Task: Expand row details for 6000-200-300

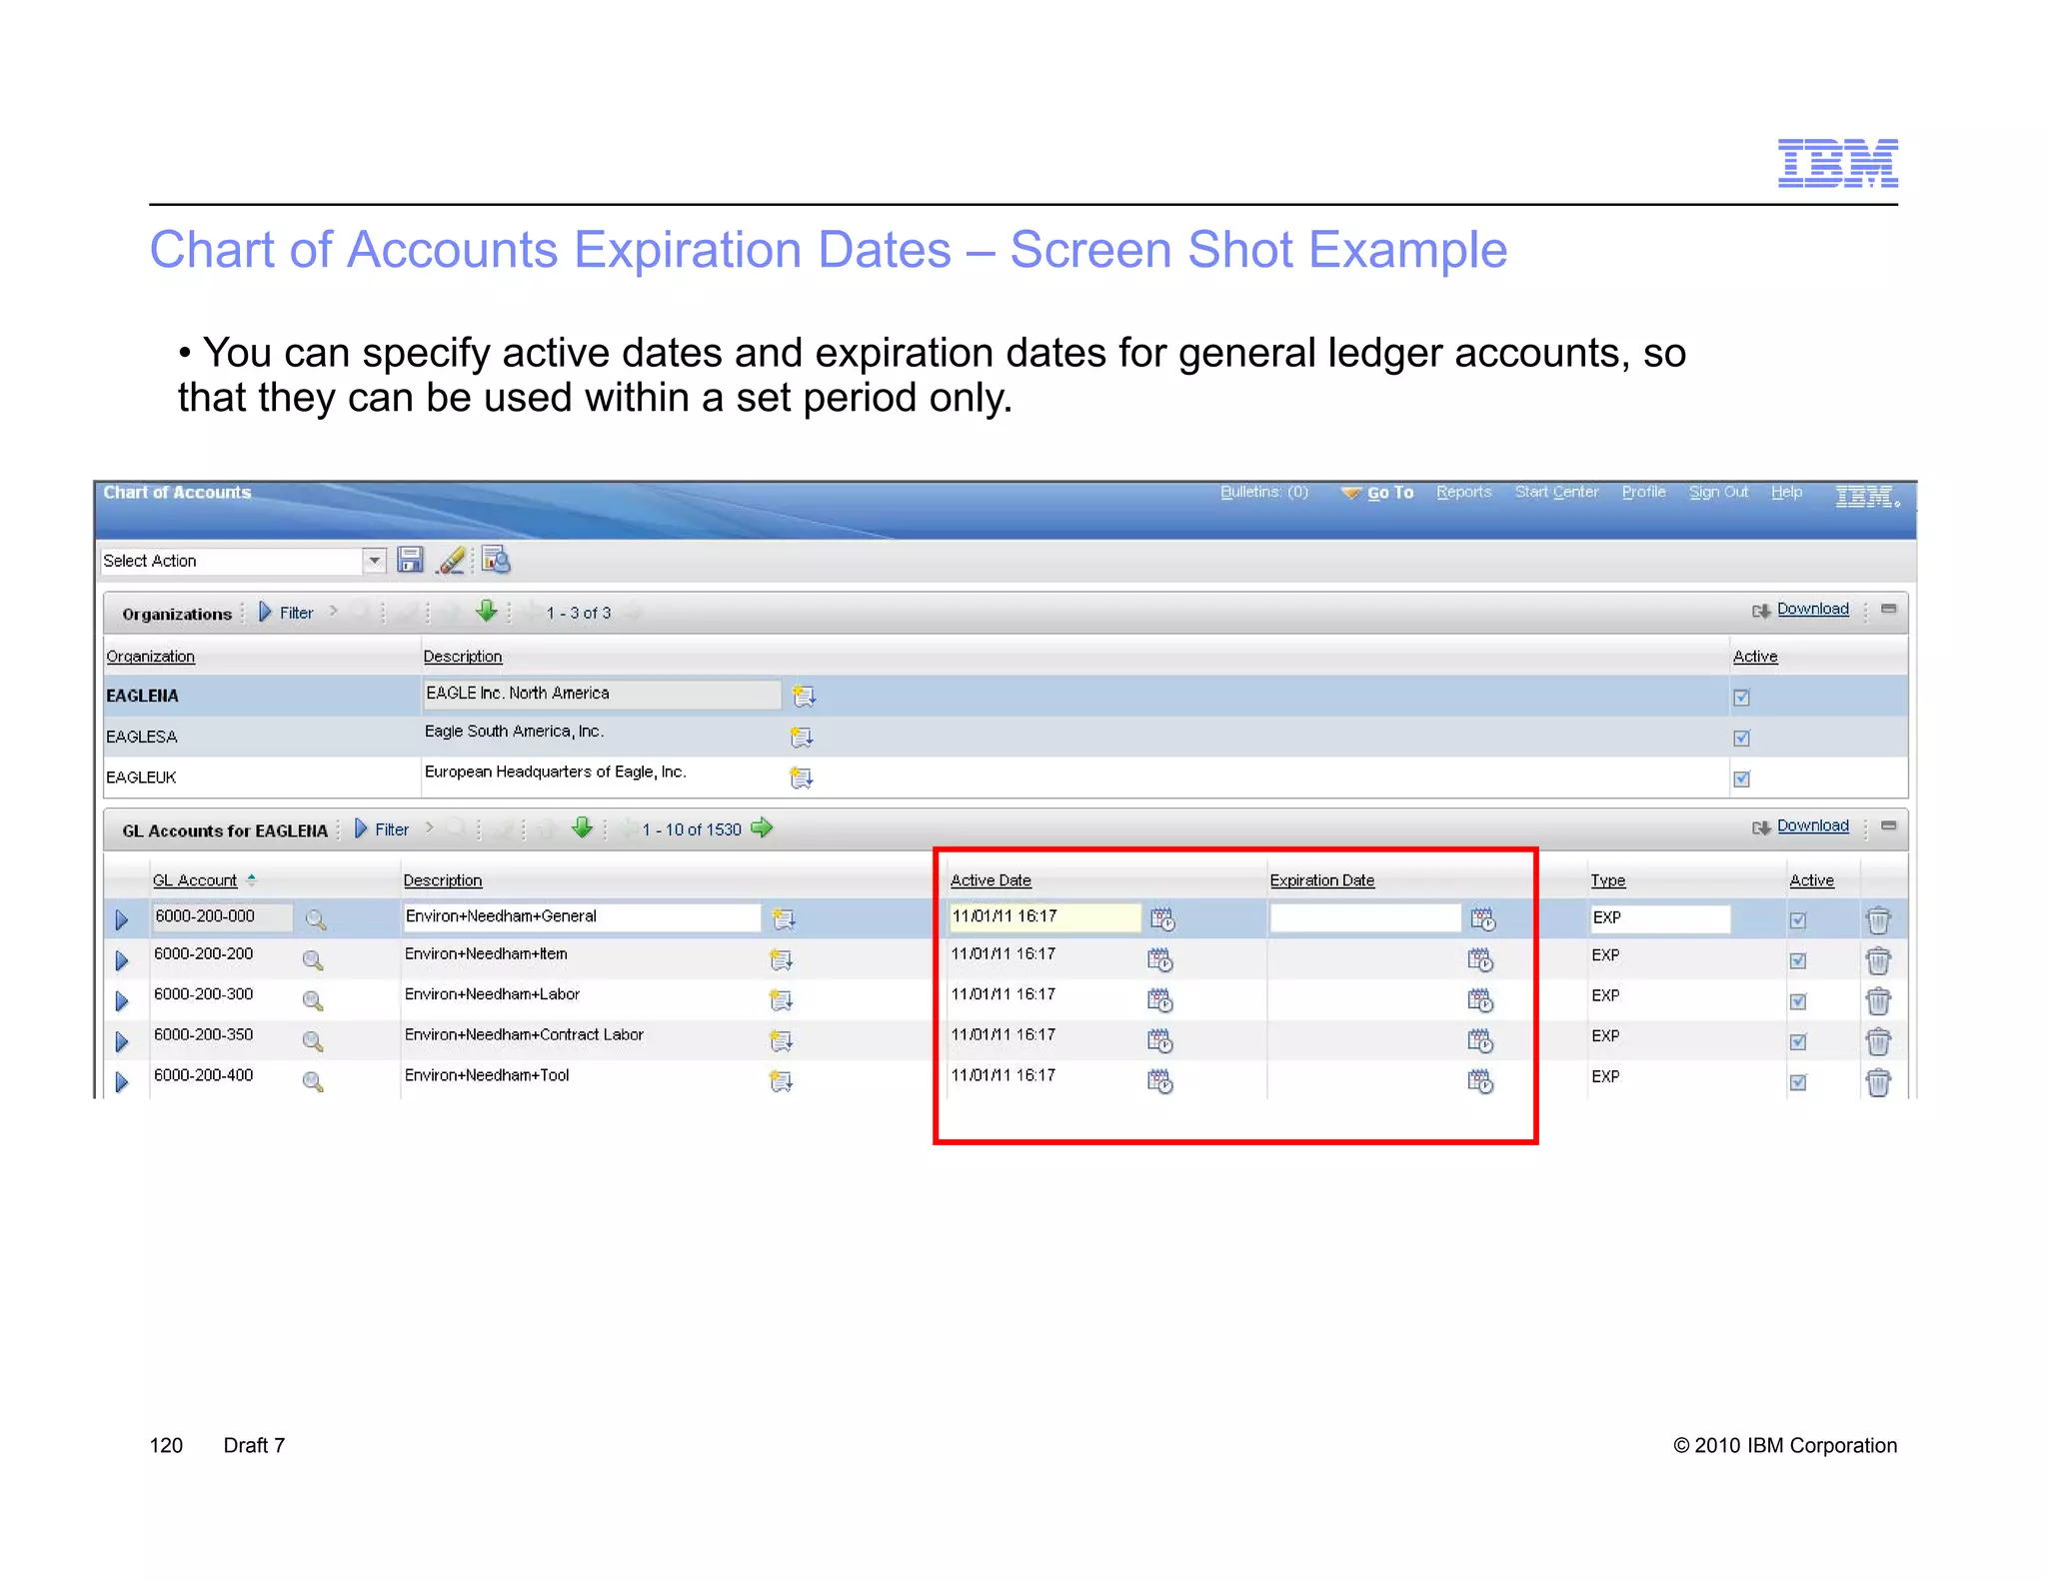Action: pos(121,1000)
